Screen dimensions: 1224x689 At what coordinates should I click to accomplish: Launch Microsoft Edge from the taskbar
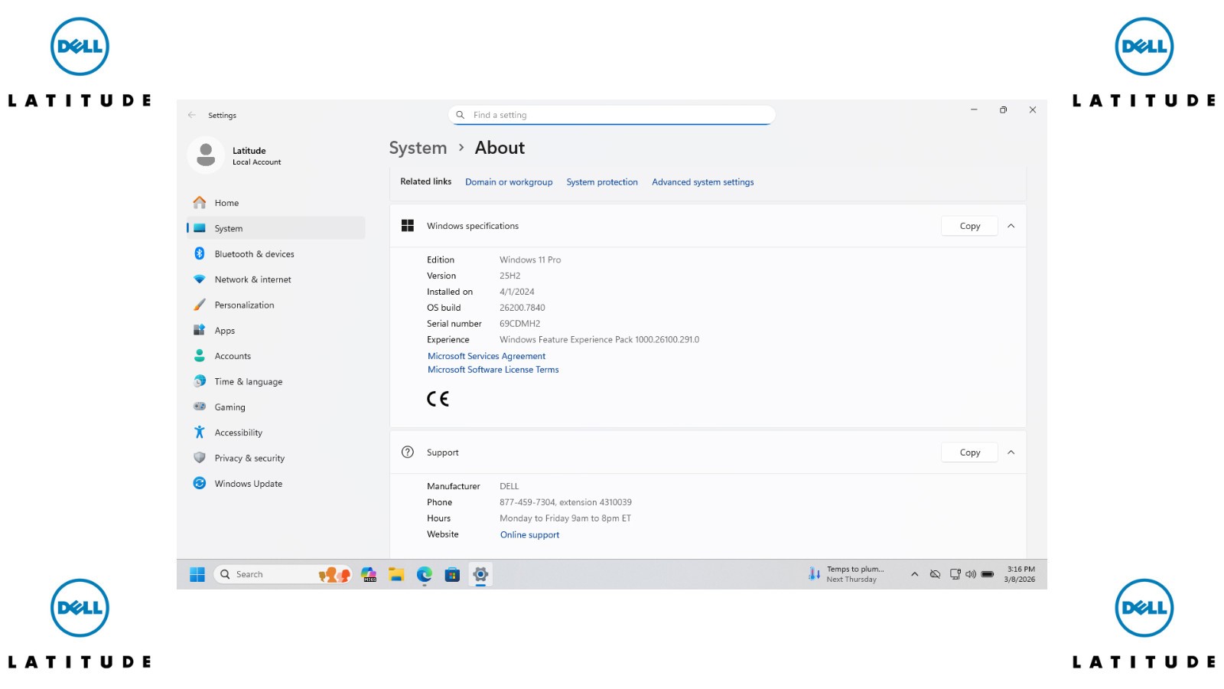tap(425, 574)
